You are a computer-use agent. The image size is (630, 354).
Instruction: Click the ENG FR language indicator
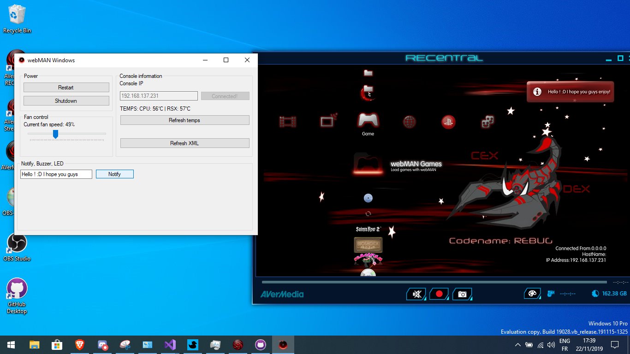point(565,345)
